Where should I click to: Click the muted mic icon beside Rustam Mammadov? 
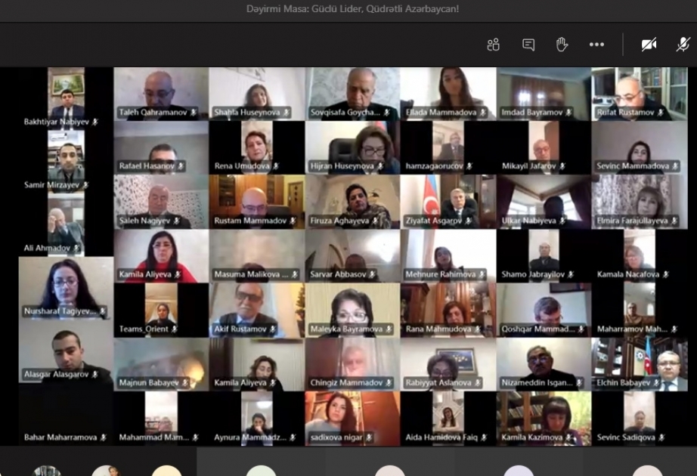[x=293, y=221]
